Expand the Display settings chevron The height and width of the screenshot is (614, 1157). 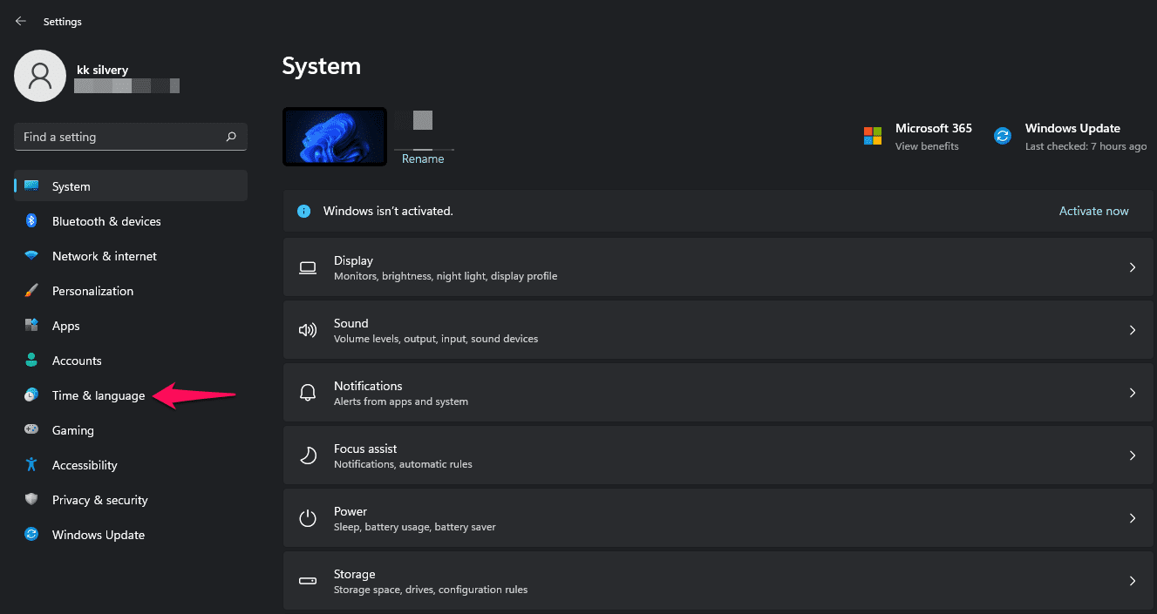1132,267
